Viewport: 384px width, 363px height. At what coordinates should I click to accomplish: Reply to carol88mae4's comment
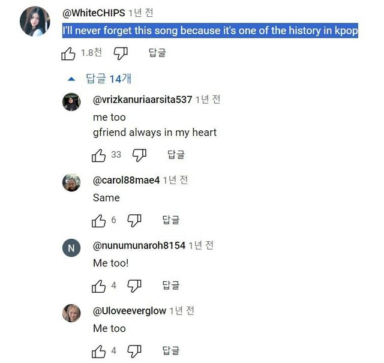(171, 221)
